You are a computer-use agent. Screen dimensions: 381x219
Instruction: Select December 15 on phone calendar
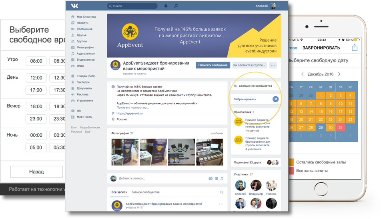(321, 111)
